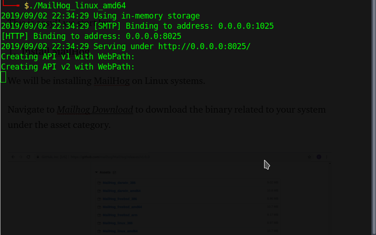Click 'Creating API v2 with WebPath:' line
Viewport: 376px width, 235px height.
coord(68,67)
